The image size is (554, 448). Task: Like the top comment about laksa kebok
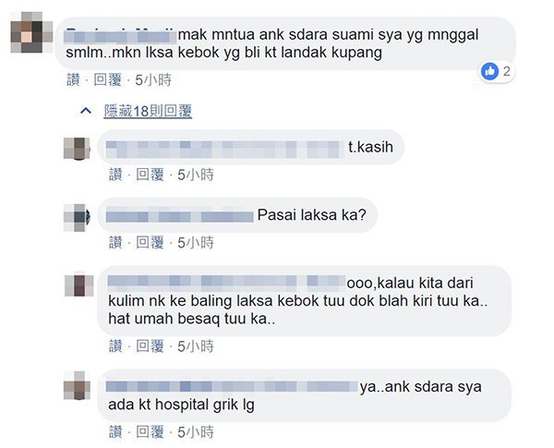pyautogui.click(x=73, y=80)
